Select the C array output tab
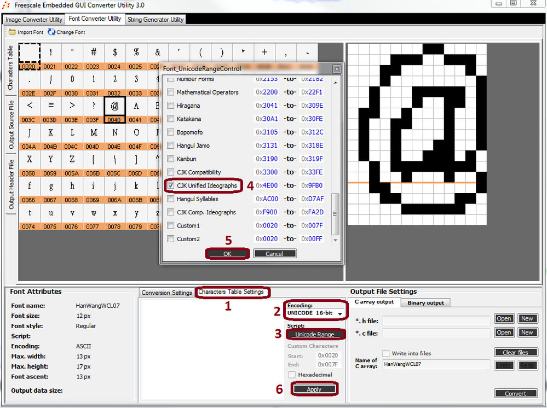Screen dimensions: 547x408 click(x=374, y=302)
